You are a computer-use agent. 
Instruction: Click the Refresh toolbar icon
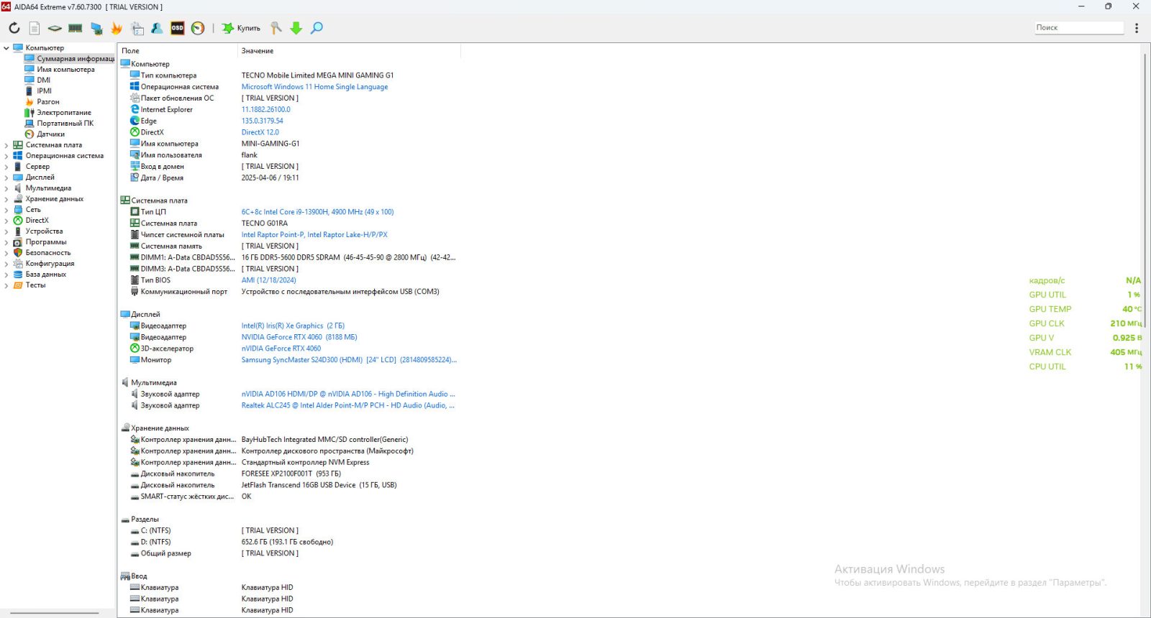click(x=14, y=28)
